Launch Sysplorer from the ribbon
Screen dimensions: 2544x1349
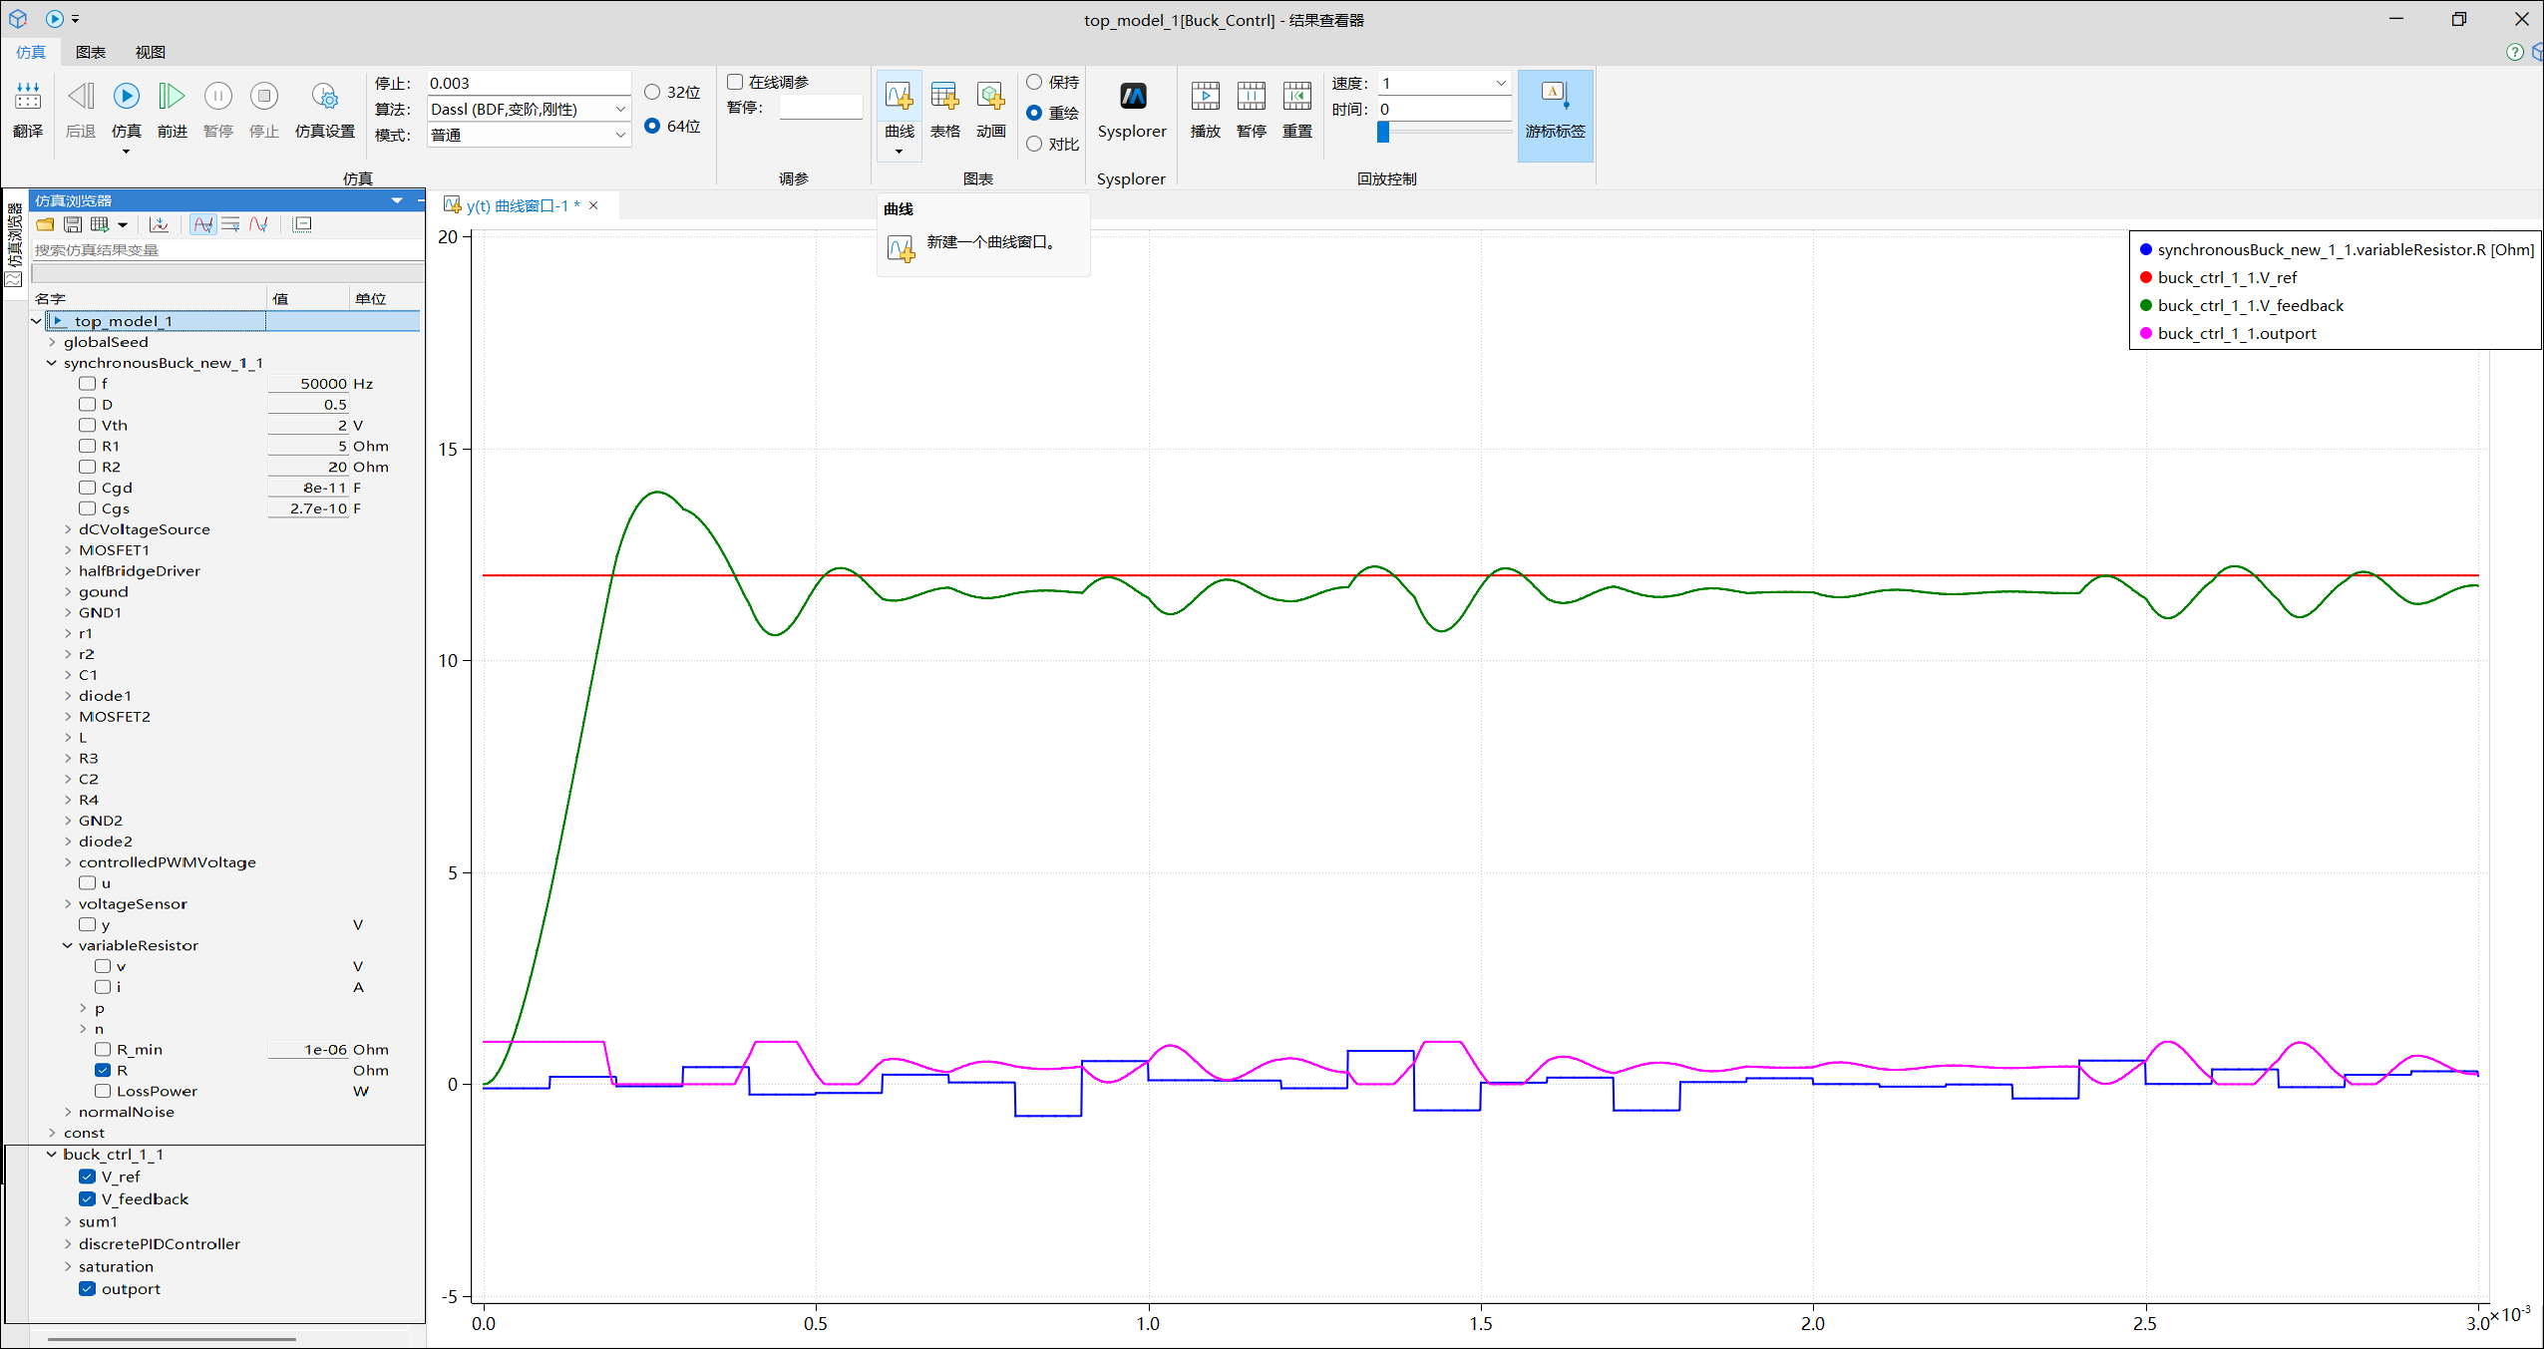click(x=1131, y=97)
